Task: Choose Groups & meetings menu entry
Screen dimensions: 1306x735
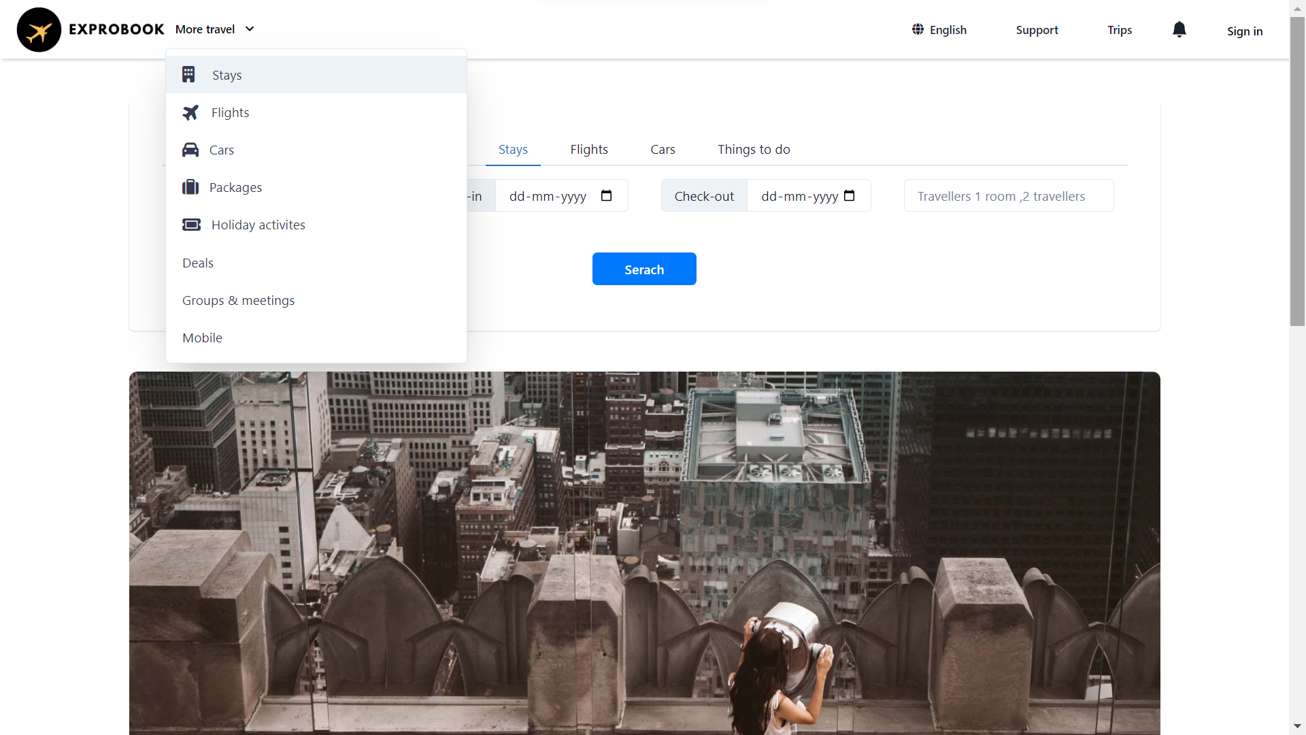Action: (x=238, y=300)
